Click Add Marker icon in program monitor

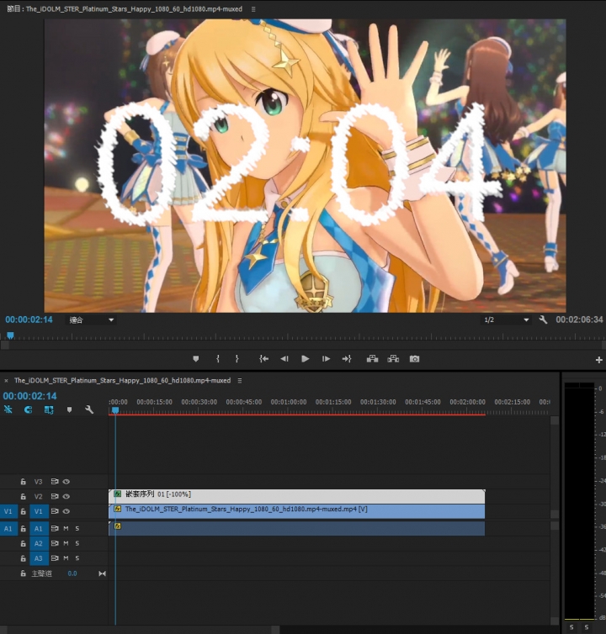point(195,359)
